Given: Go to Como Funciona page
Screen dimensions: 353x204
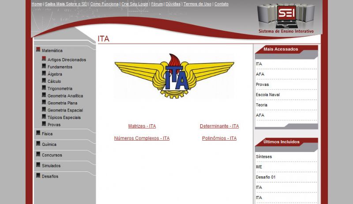Looking at the screenshot, I should coord(104,4).
